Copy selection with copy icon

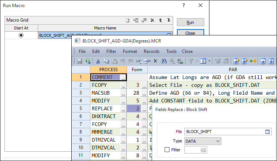(106, 61)
